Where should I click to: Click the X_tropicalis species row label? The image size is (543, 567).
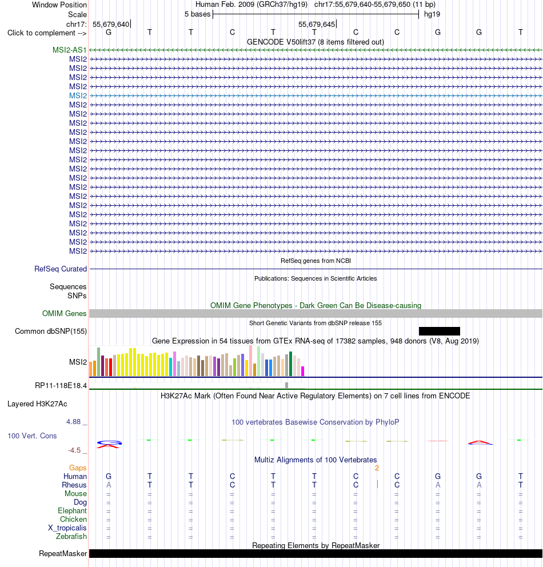click(x=67, y=528)
